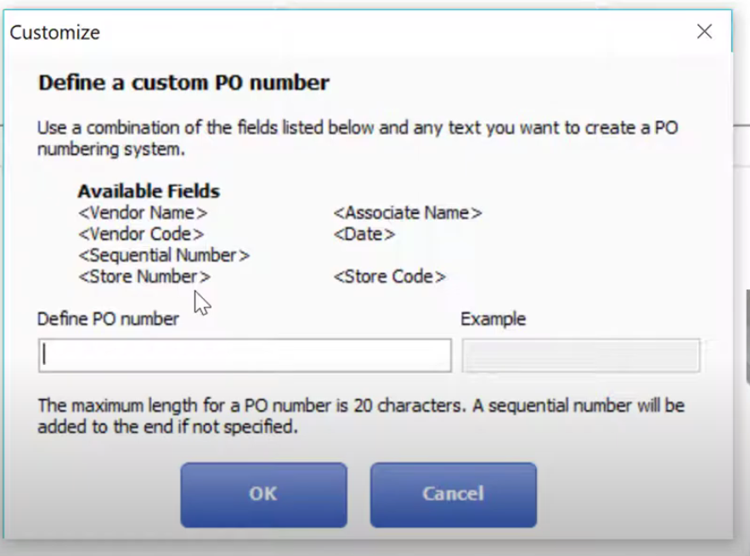The width and height of the screenshot is (750, 556).
Task: Click the Example label above preview box
Action: point(493,318)
